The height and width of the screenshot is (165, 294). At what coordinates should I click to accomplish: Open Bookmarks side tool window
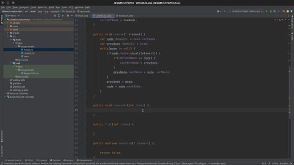coord(2,136)
